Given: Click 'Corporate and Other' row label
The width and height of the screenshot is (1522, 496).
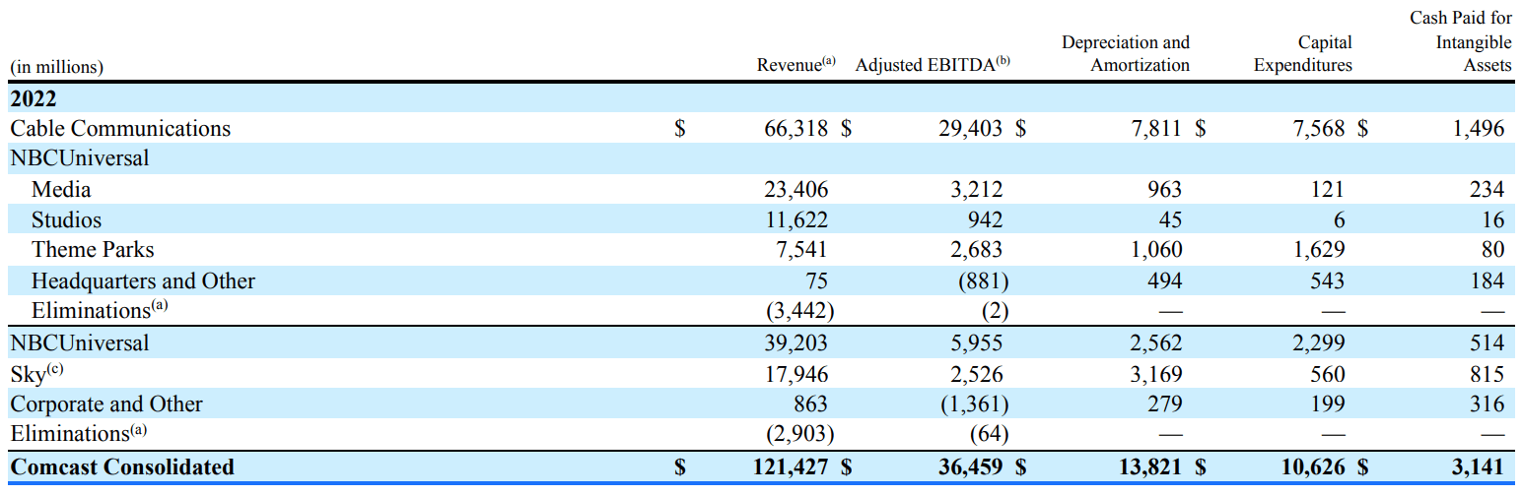Looking at the screenshot, I should pos(106,403).
